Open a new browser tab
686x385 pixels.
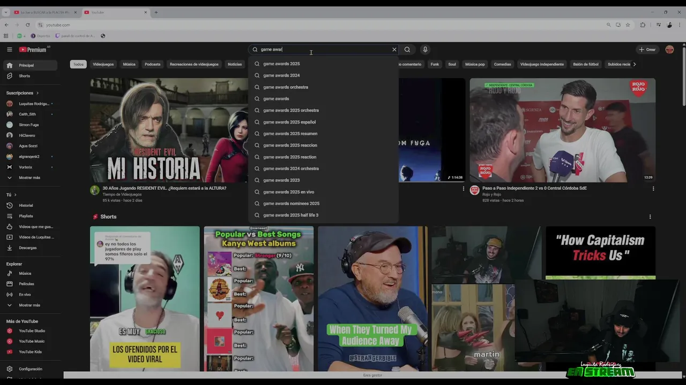(x=156, y=12)
